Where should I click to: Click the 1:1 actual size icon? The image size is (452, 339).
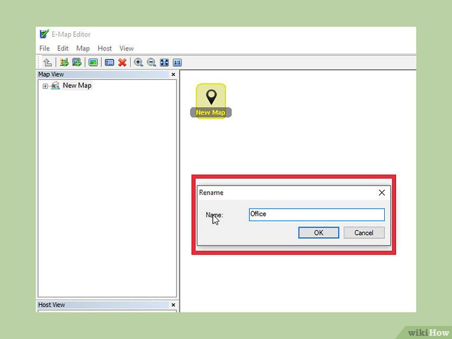click(x=177, y=62)
